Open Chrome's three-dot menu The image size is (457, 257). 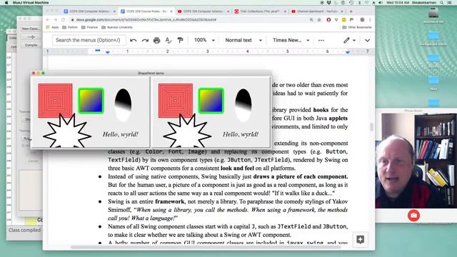tap(370, 20)
